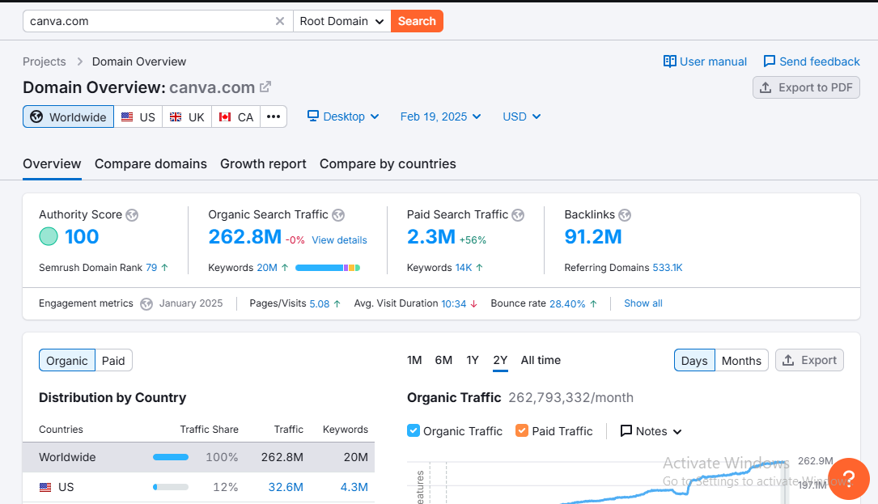Open the Feb 19, 2025 date picker

pyautogui.click(x=440, y=116)
